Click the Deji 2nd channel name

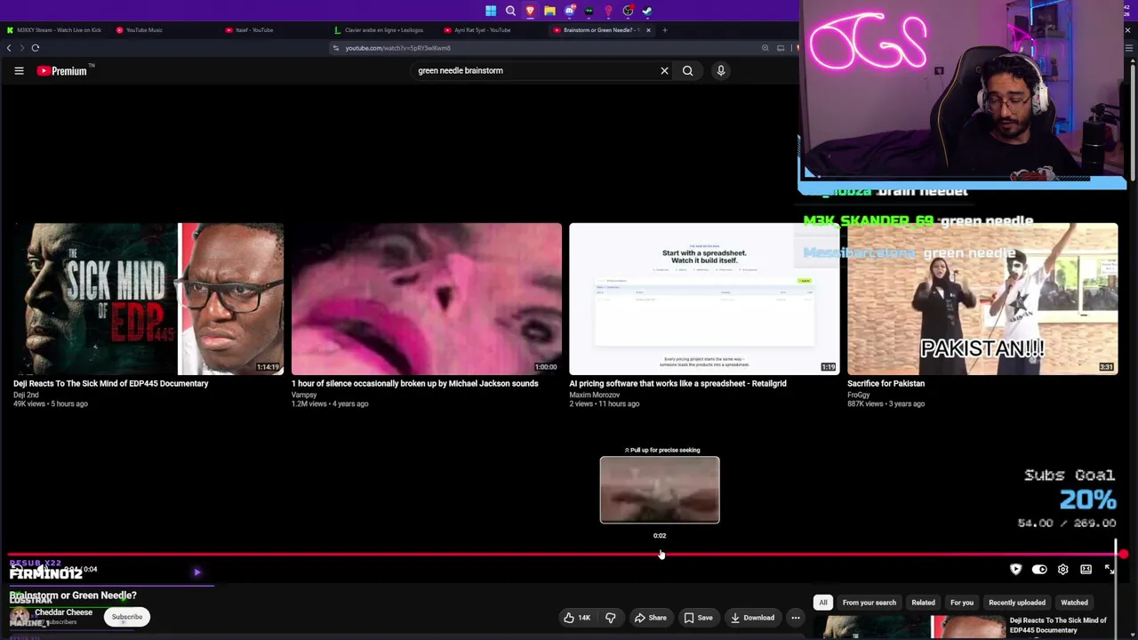tap(26, 395)
